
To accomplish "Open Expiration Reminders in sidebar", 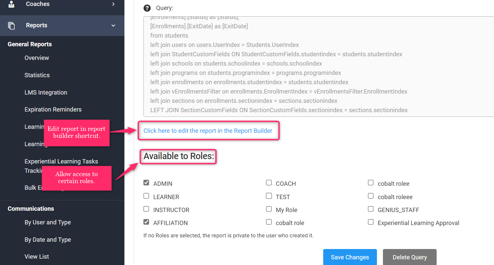I will click(x=53, y=110).
